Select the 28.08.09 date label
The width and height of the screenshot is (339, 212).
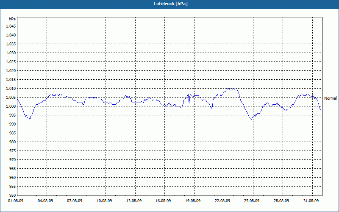click(281, 201)
